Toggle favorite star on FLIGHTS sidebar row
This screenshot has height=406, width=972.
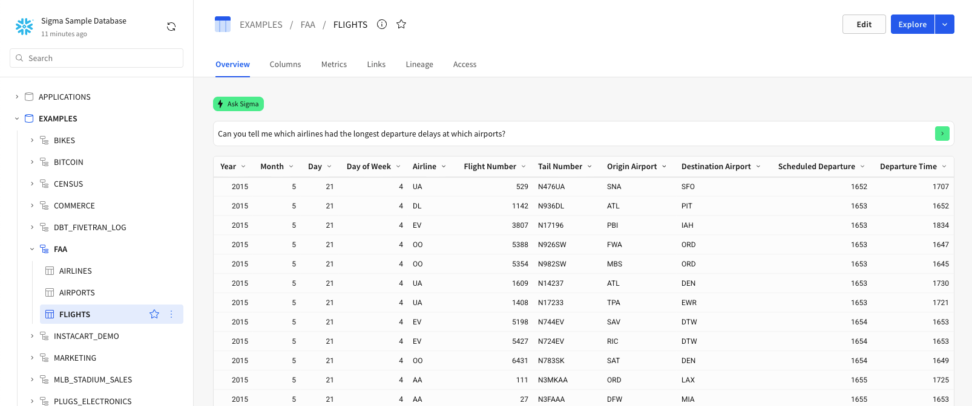tap(154, 314)
